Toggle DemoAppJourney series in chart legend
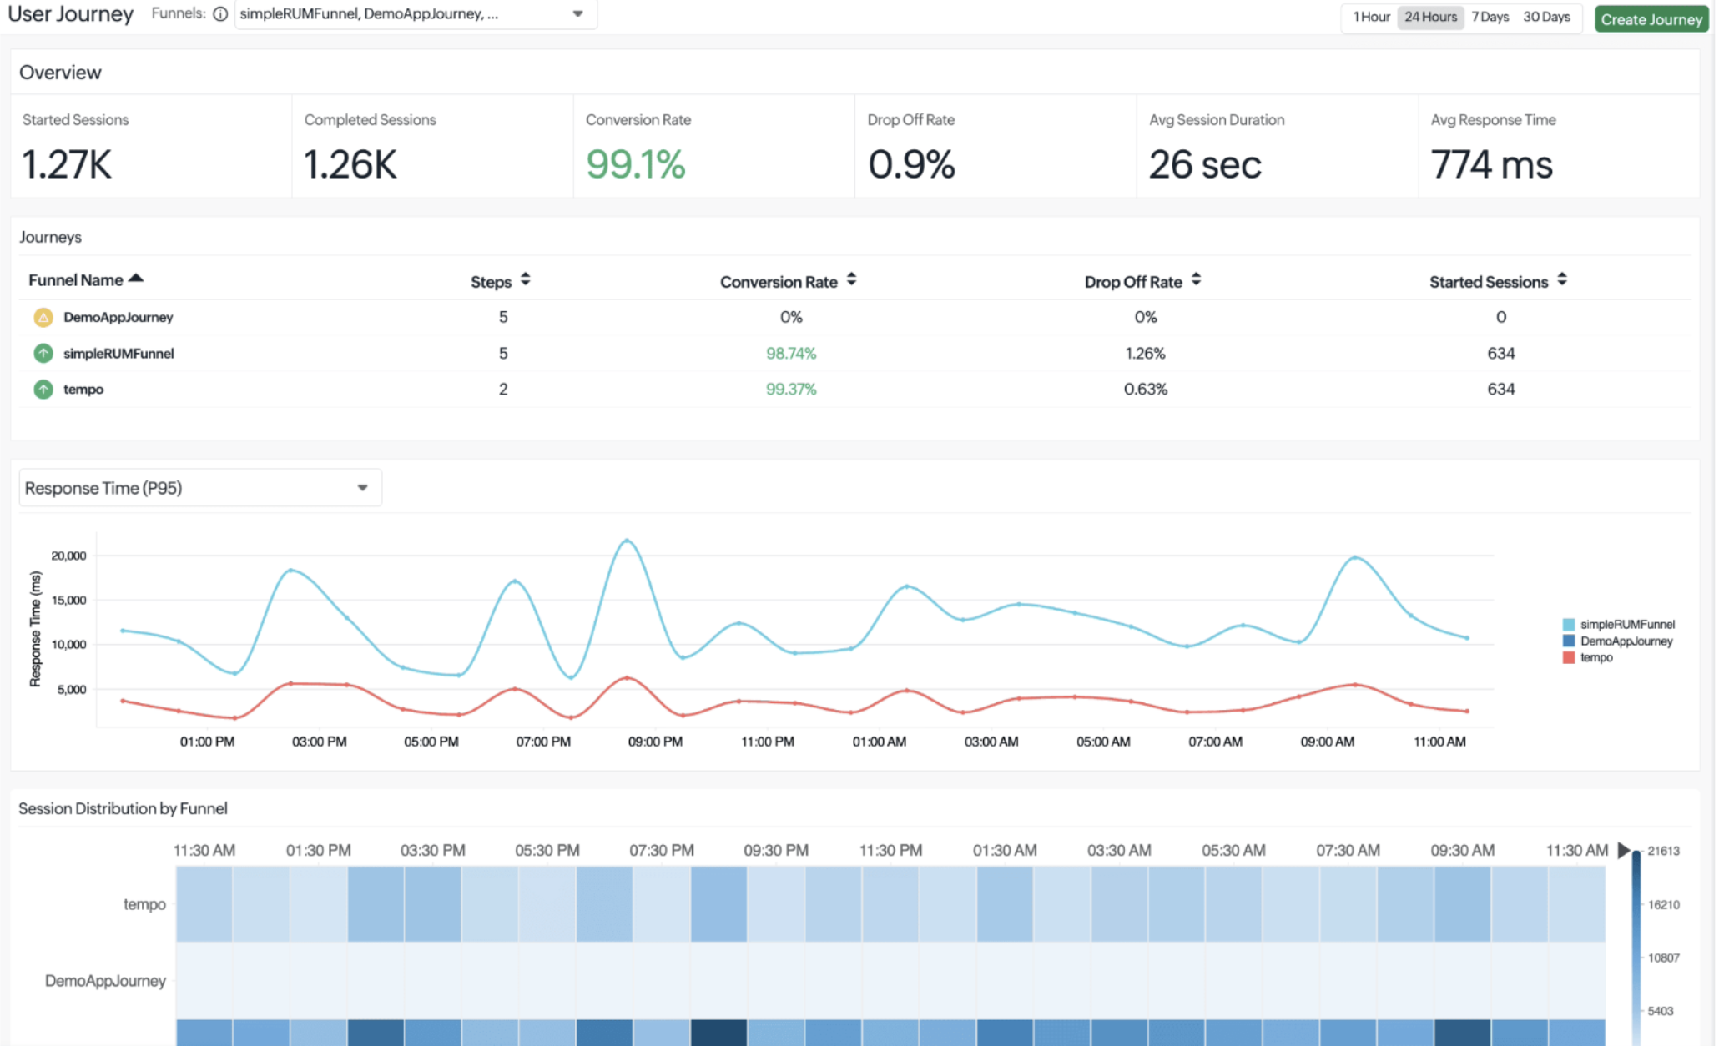The height and width of the screenshot is (1046, 1719). pos(1617,641)
